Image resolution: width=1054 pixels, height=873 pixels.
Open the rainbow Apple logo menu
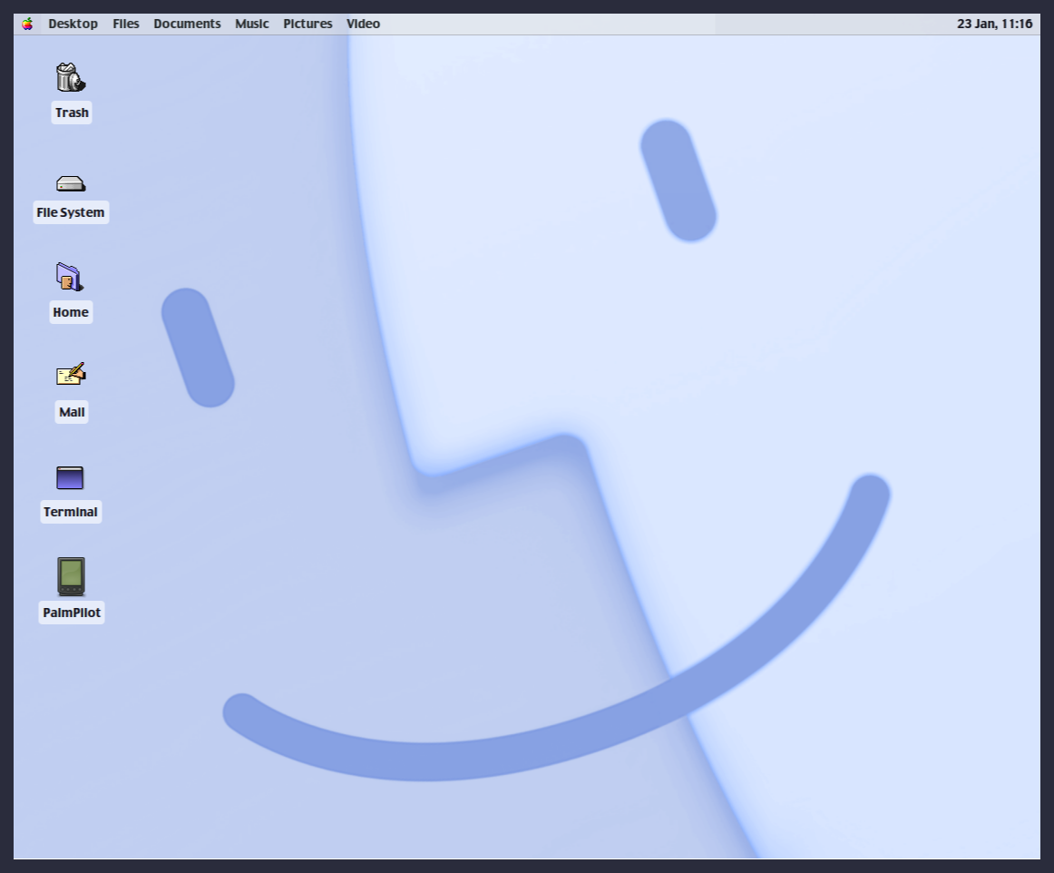click(27, 25)
